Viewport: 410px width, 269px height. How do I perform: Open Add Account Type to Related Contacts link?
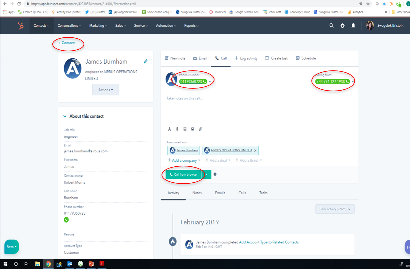pos(269,242)
